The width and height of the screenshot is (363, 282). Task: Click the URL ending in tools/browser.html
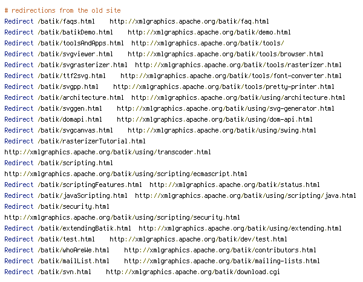pyautogui.click(x=226, y=54)
